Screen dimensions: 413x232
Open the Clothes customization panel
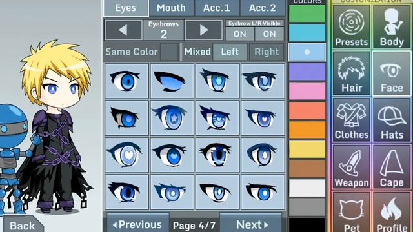click(x=351, y=120)
